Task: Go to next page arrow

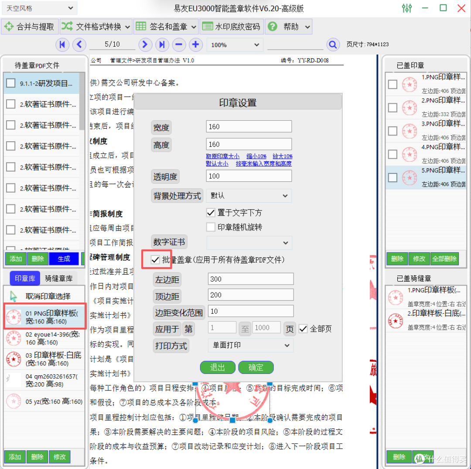Action: coord(145,45)
